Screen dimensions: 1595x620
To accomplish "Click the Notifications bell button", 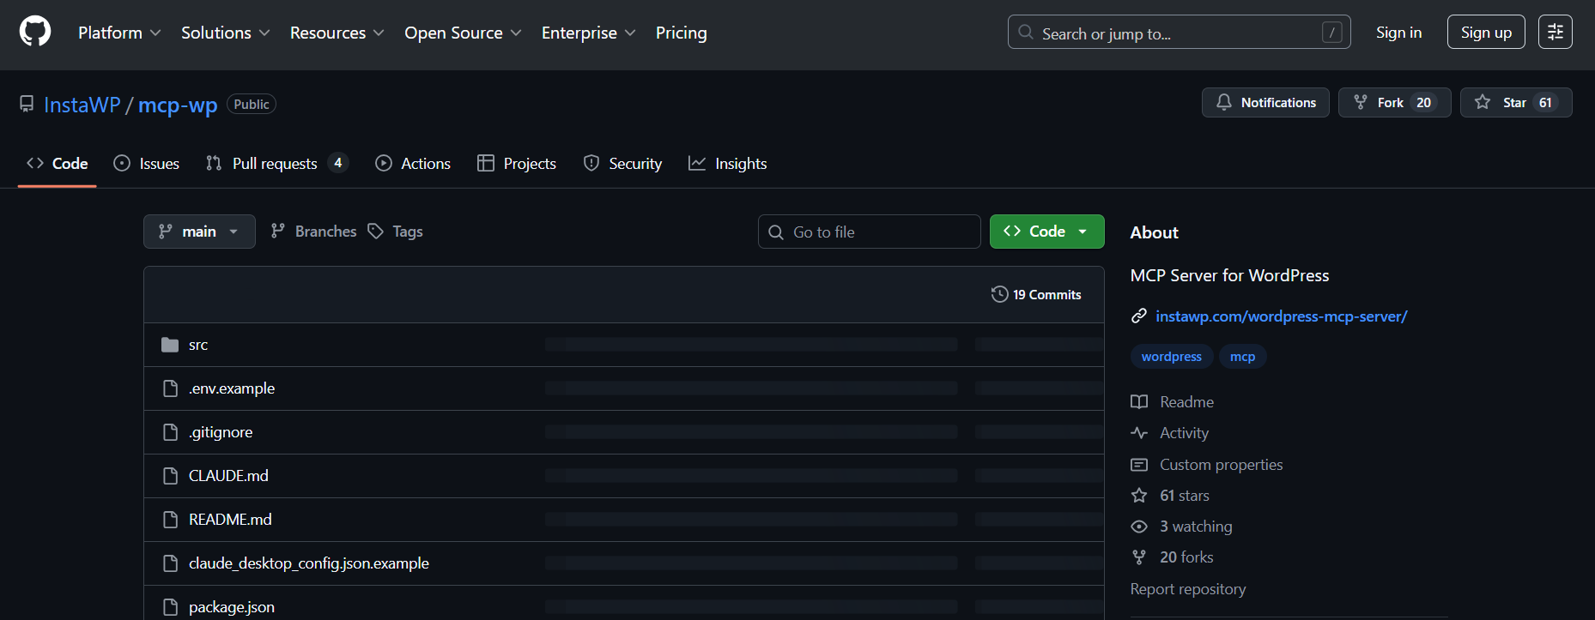I will 1265,103.
